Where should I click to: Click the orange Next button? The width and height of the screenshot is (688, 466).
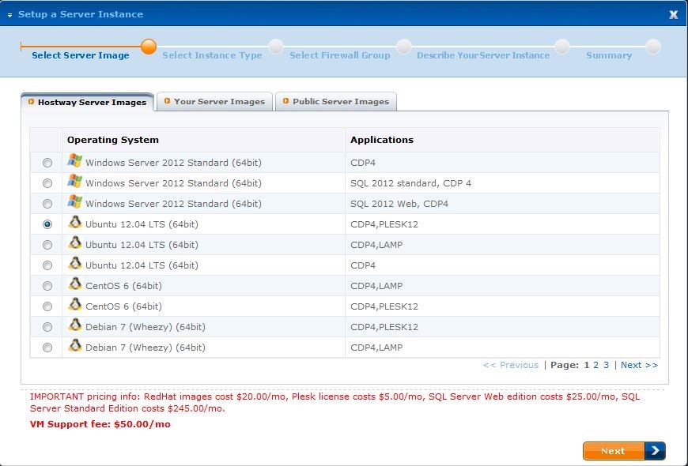(x=625, y=451)
